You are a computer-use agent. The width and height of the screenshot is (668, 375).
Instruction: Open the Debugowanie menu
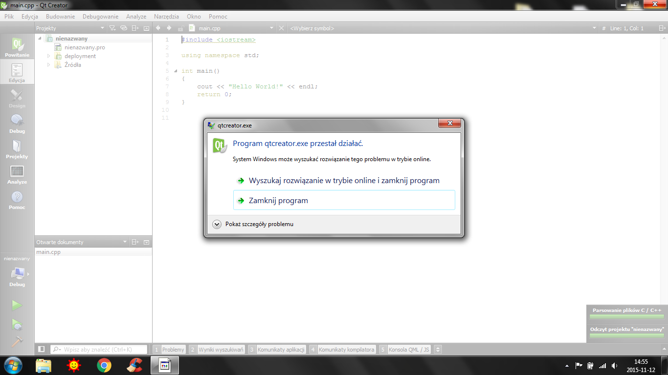click(x=101, y=17)
